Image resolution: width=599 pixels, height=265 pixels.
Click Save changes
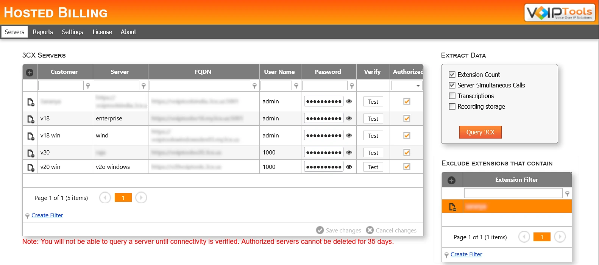point(338,230)
